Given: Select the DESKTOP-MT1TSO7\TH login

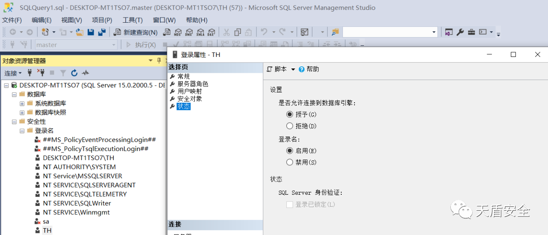Looking at the screenshot, I should (78, 158).
